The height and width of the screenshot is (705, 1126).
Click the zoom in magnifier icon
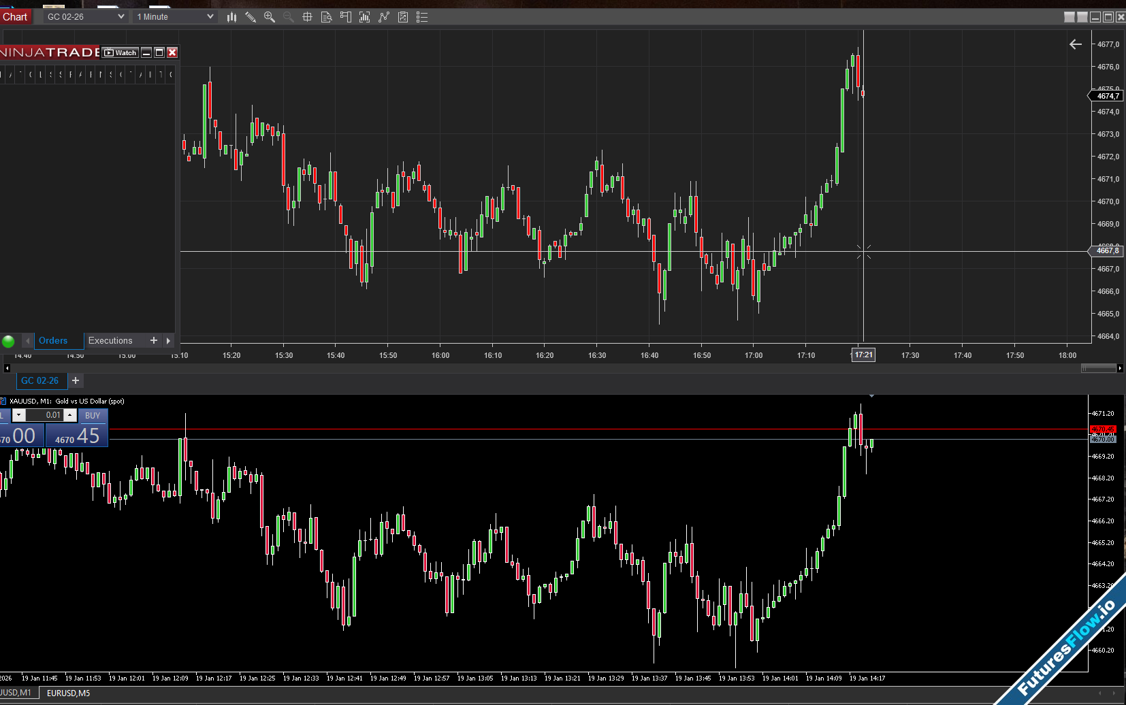tap(270, 17)
